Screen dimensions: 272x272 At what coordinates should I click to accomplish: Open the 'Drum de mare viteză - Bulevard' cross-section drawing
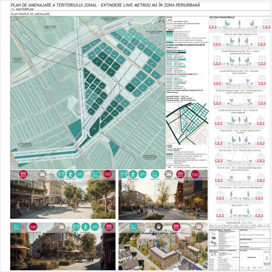click(x=239, y=25)
